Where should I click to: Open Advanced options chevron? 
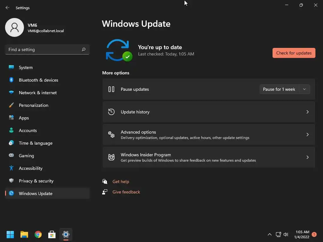(x=307, y=134)
